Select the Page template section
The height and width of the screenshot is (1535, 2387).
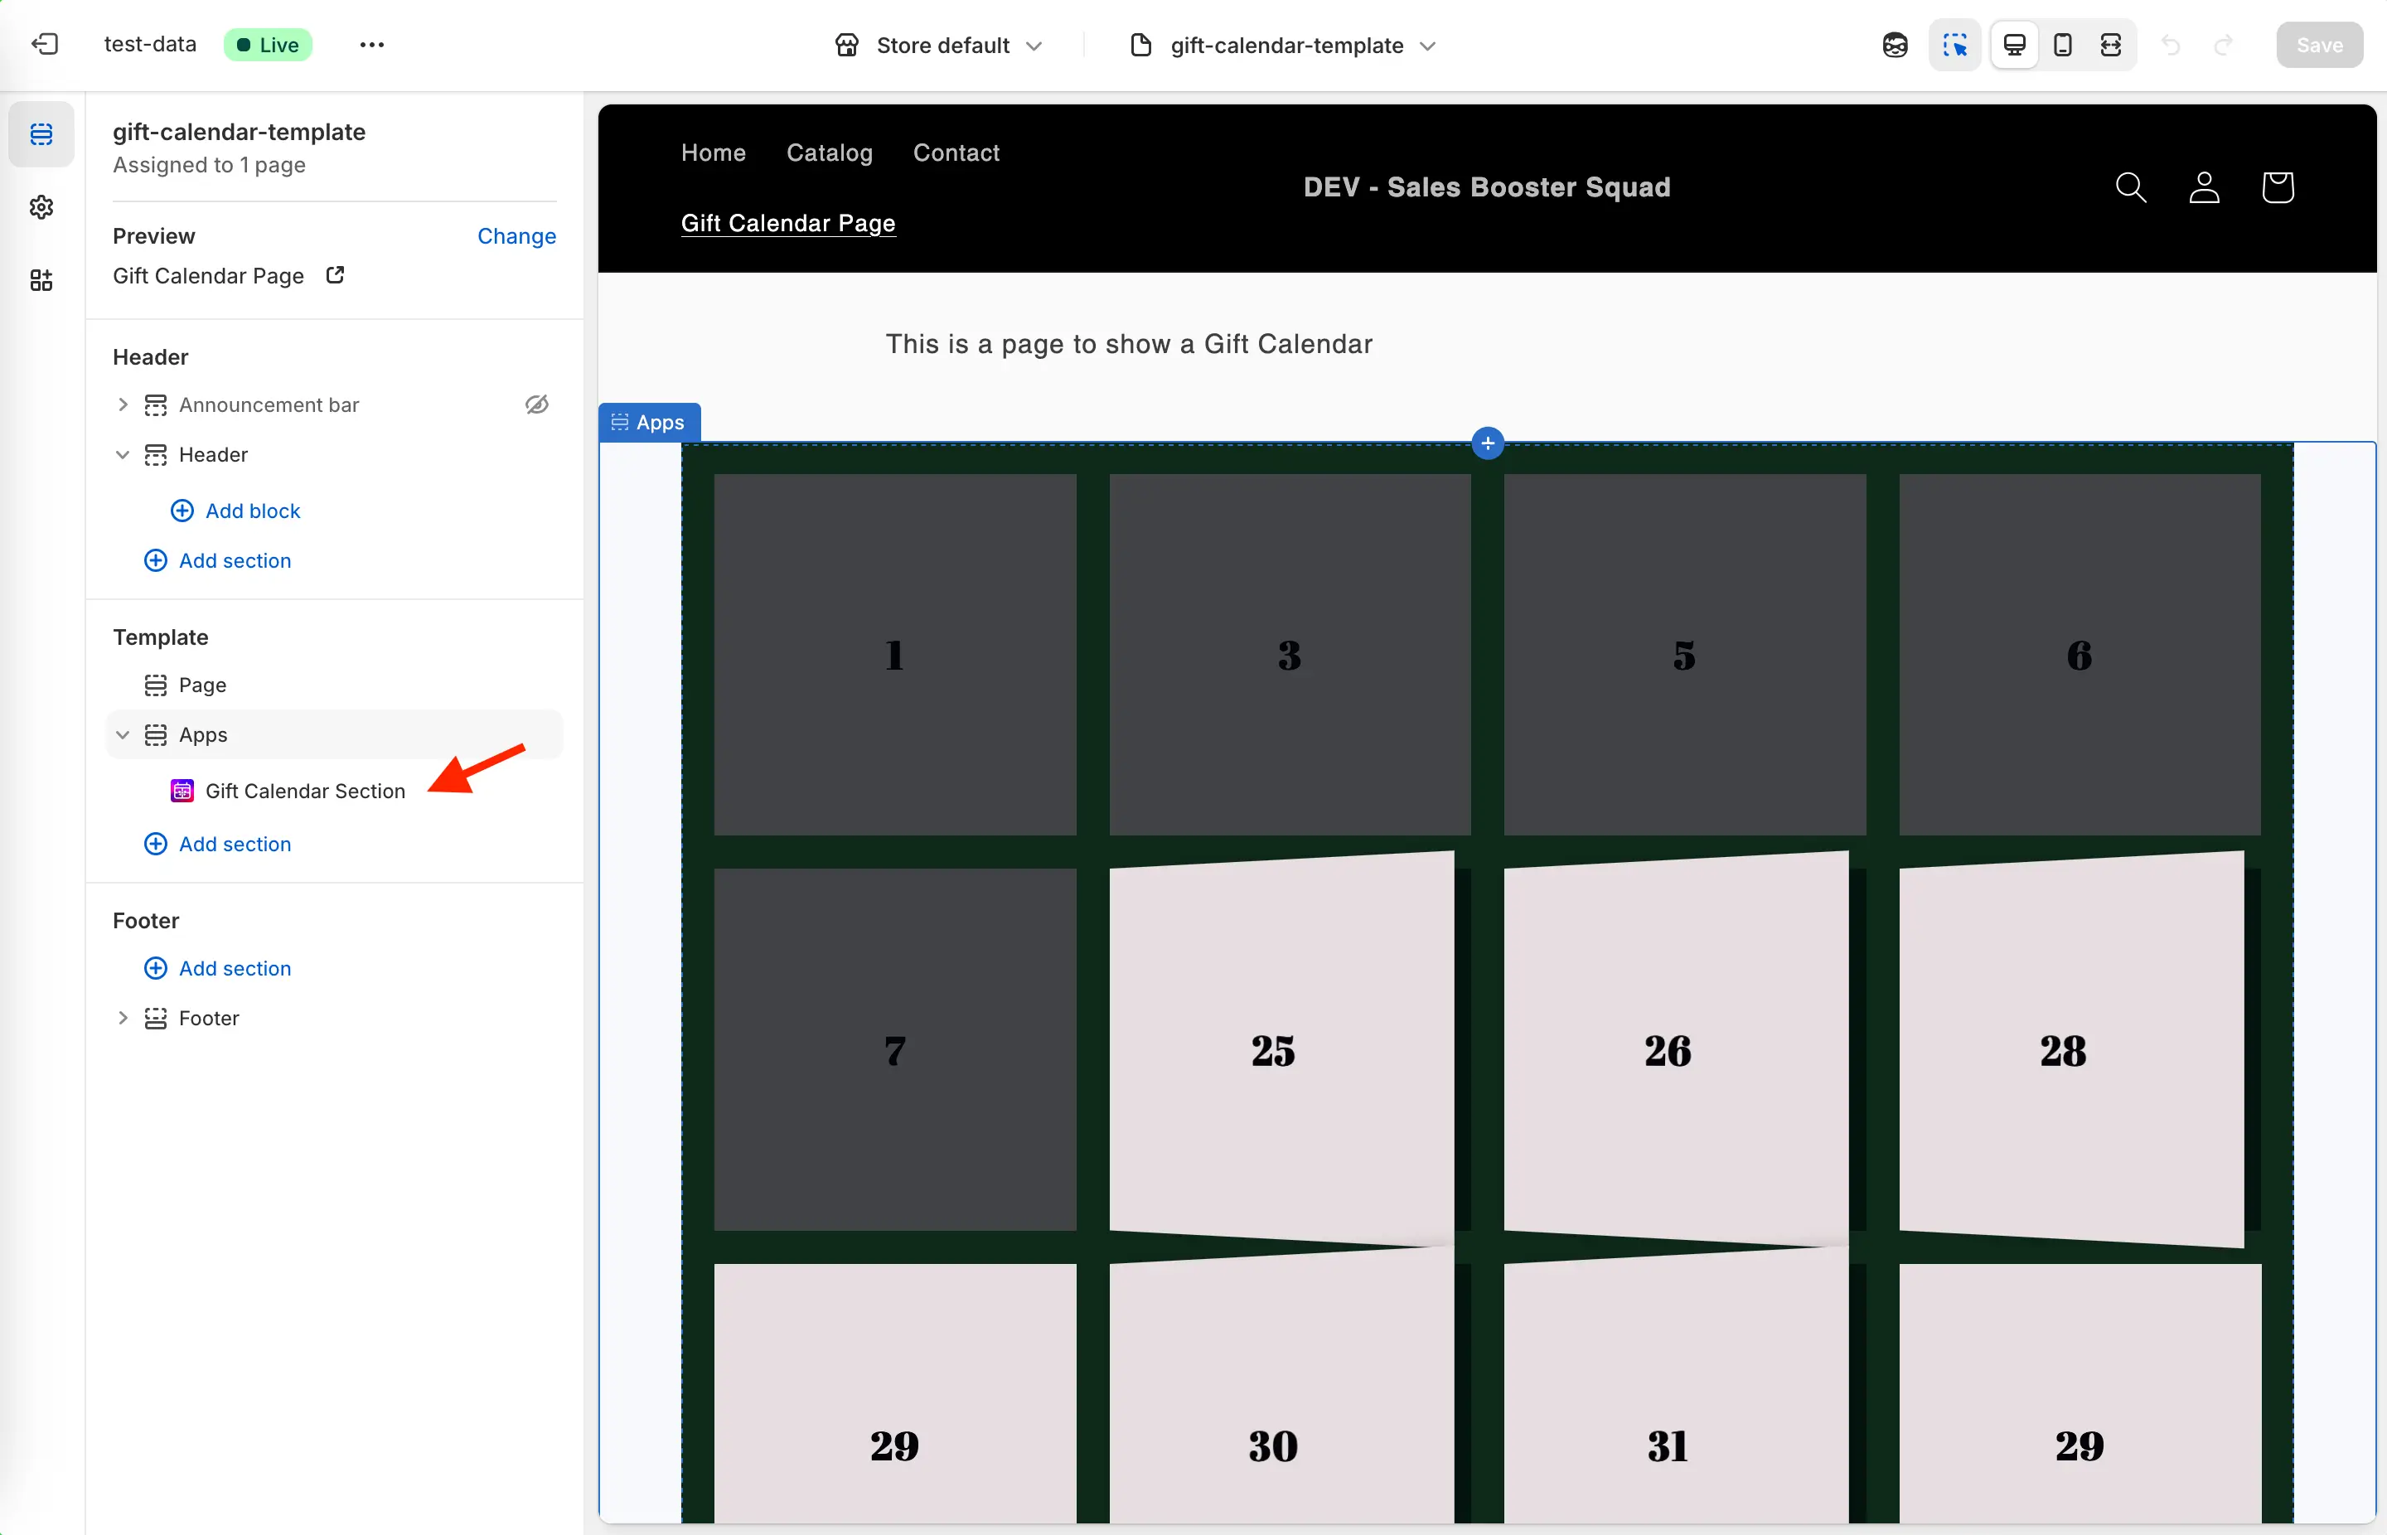[x=334, y=685]
